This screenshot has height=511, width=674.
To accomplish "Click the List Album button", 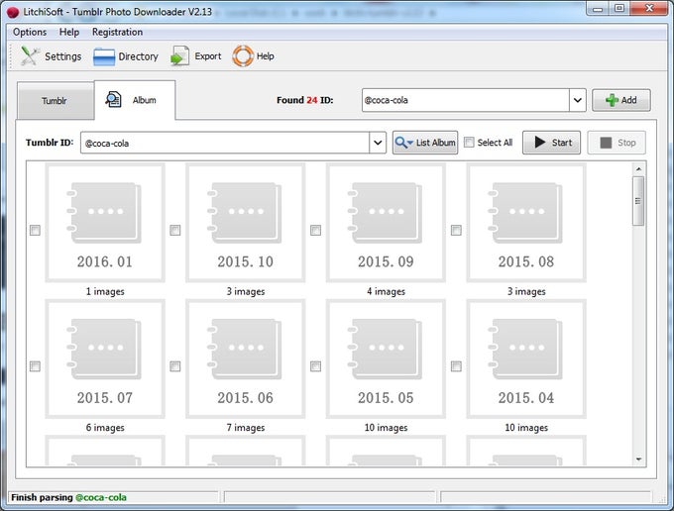I will pyautogui.click(x=424, y=143).
